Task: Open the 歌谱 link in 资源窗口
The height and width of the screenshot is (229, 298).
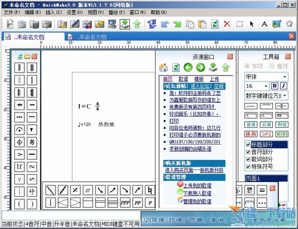Action: (183, 79)
